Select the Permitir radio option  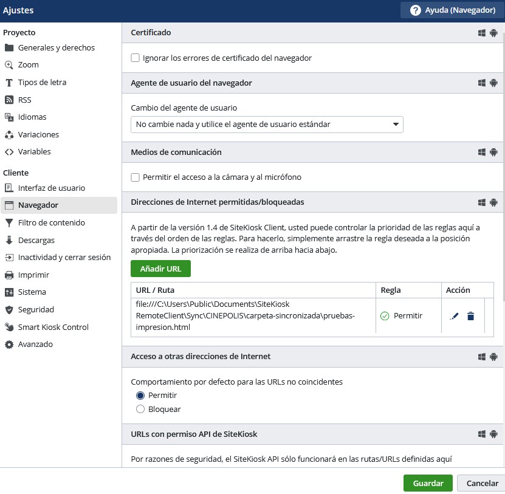[x=140, y=395]
